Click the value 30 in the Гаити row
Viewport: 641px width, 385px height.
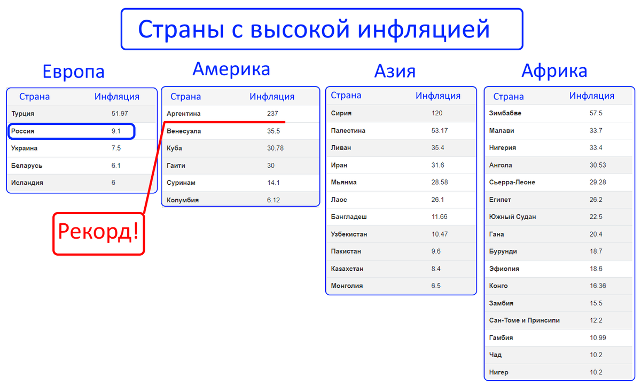pos(271,166)
